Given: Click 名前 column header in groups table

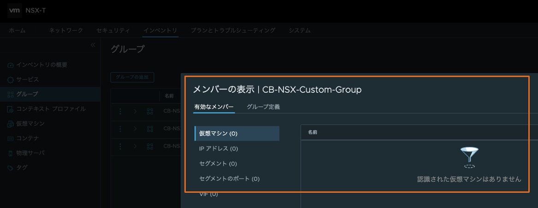Looking at the screenshot, I should 169,96.
